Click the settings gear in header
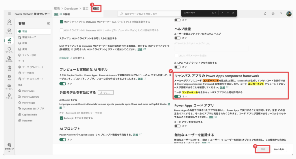296x159 pixels. tap(273, 14)
